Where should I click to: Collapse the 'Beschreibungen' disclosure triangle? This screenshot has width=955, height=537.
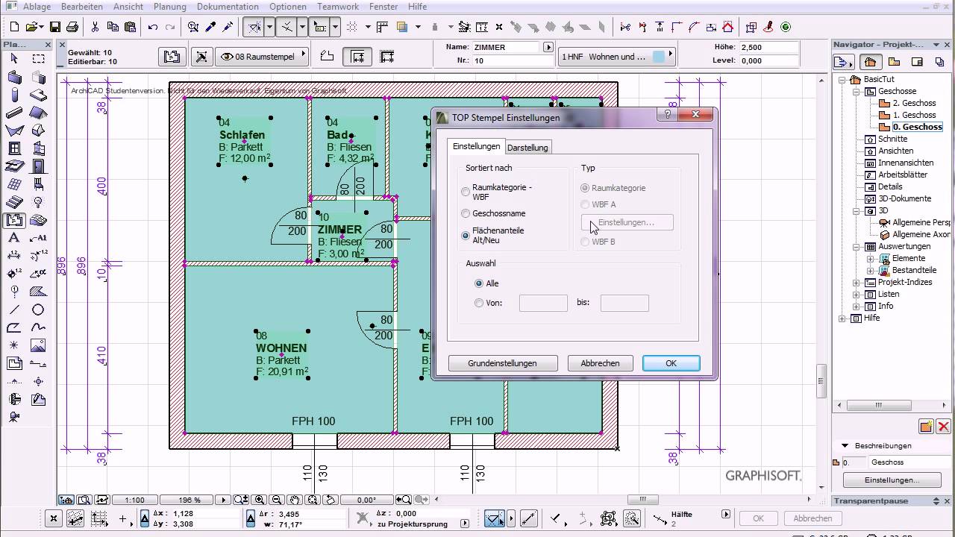(x=845, y=445)
